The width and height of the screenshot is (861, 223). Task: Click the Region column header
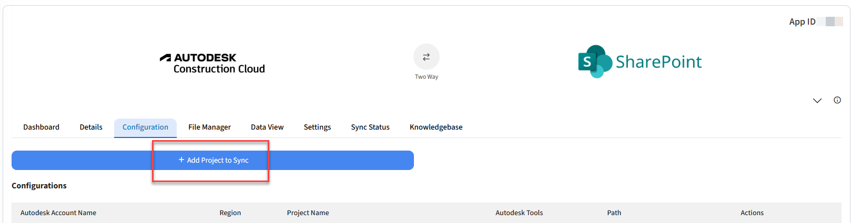(x=230, y=213)
